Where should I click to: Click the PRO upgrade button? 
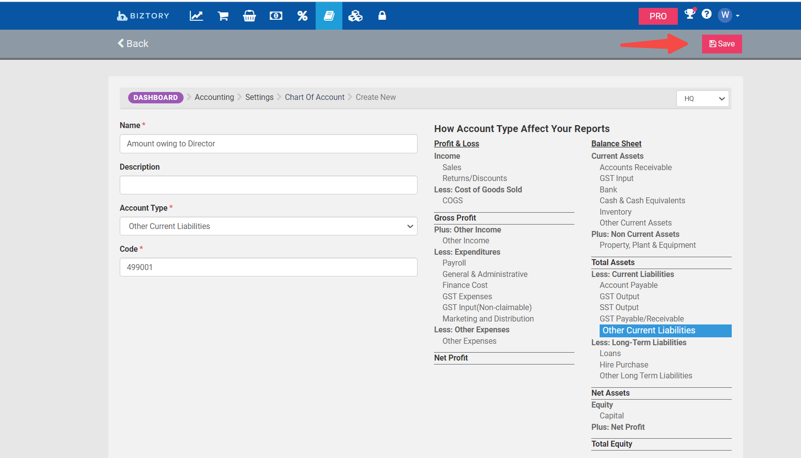pos(658,16)
